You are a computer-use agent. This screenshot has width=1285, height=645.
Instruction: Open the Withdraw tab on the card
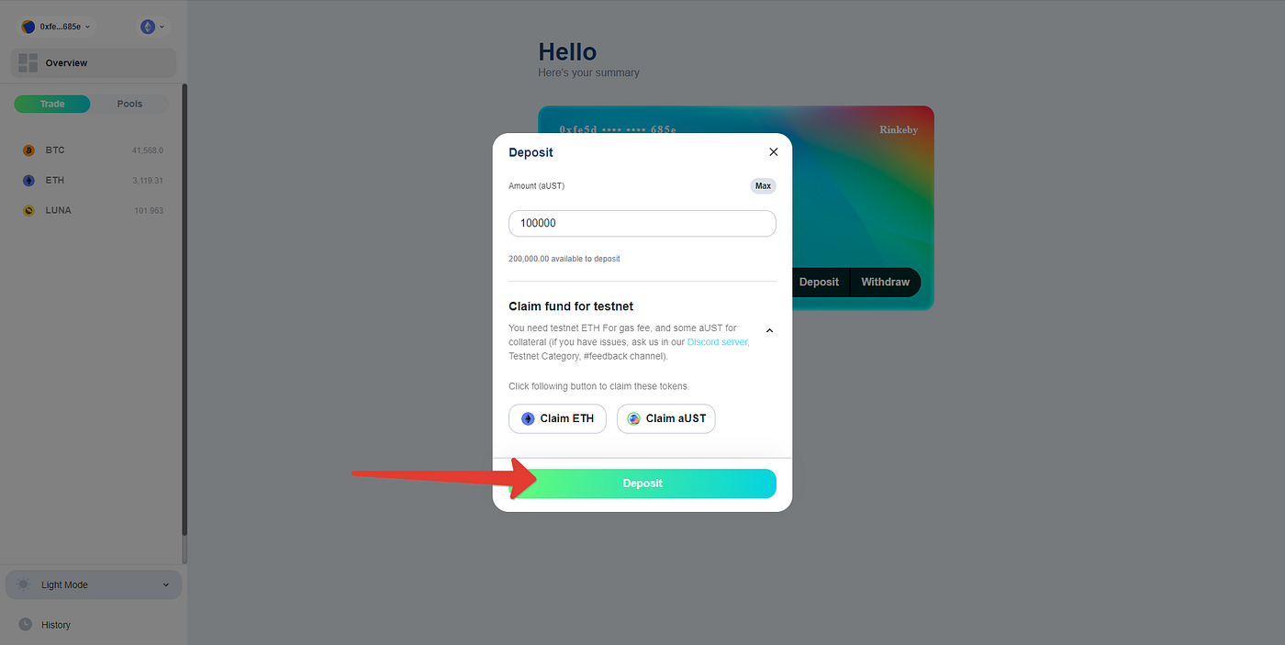(x=885, y=282)
